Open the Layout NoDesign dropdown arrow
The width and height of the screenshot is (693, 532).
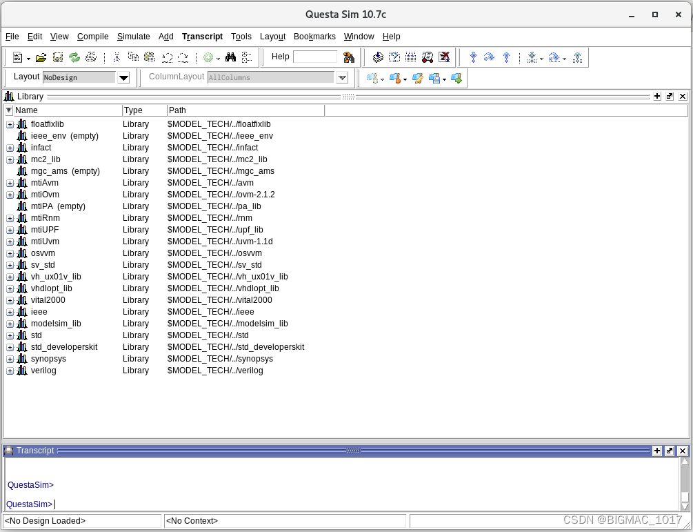(123, 78)
